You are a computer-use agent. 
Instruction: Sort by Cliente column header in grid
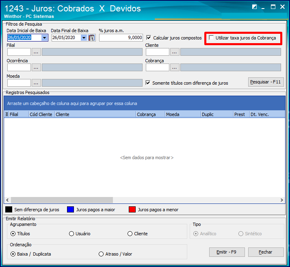[x=95, y=114]
